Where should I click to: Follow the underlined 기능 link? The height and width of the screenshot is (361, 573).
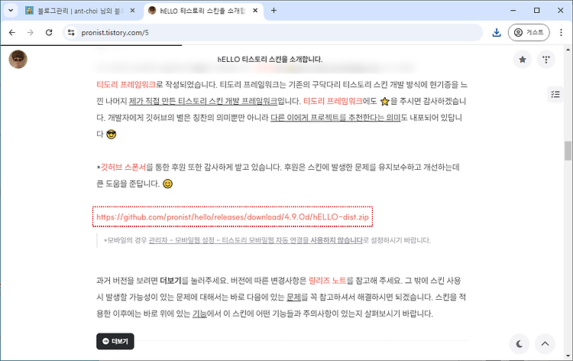199,314
